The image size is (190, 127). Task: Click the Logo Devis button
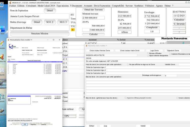click(154, 51)
